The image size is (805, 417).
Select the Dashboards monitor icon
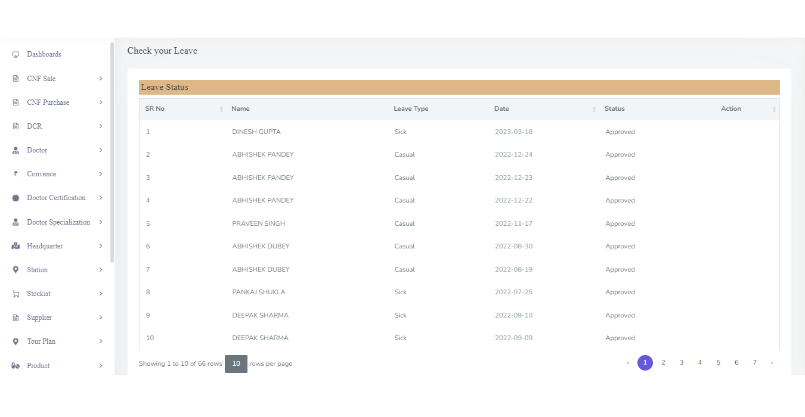14,54
